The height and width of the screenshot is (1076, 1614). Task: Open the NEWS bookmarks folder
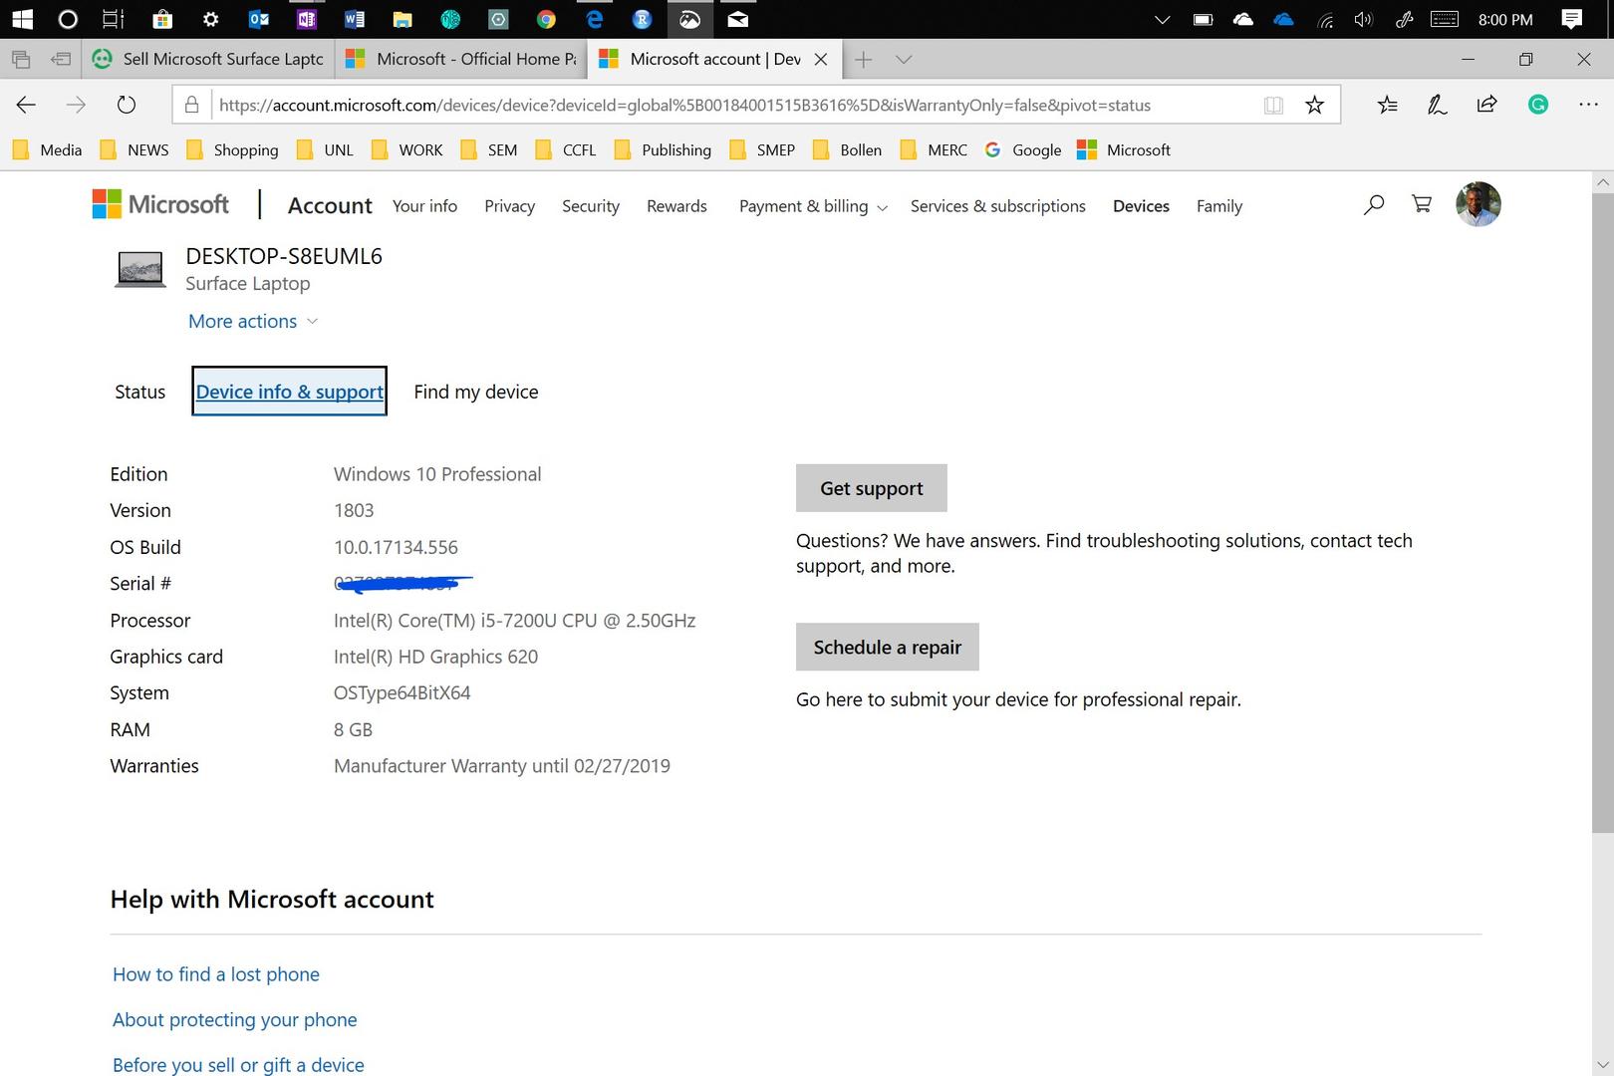click(x=134, y=149)
